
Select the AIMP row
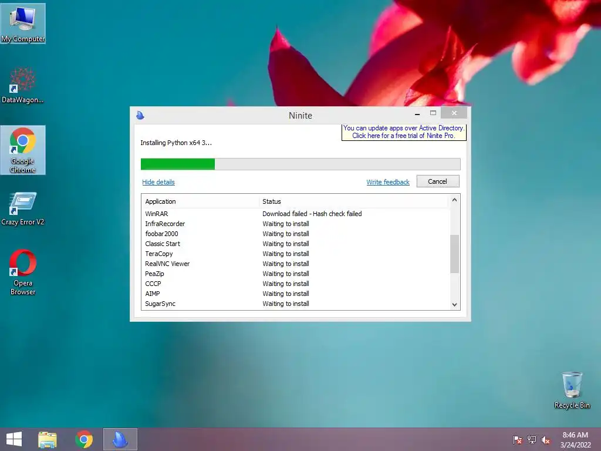296,294
